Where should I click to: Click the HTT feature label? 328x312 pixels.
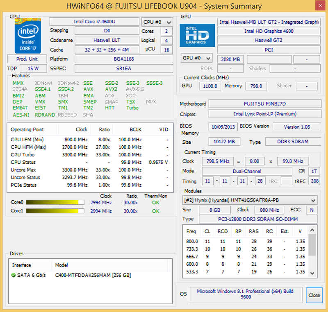[109, 108]
